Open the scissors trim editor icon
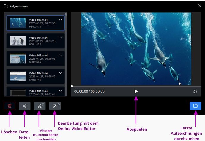 coord(40,106)
